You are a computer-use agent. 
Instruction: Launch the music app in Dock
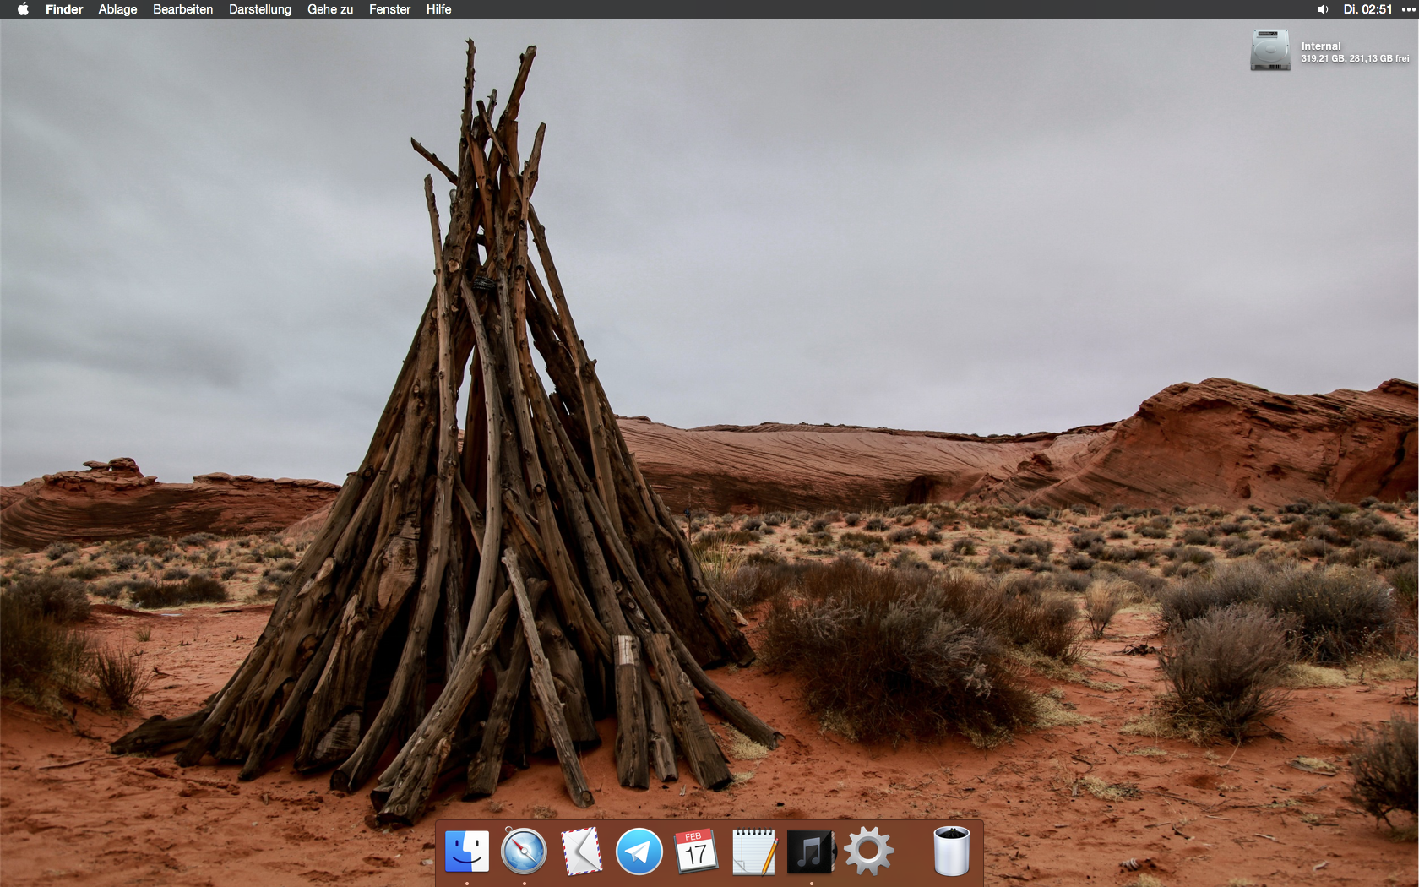pyautogui.click(x=811, y=851)
